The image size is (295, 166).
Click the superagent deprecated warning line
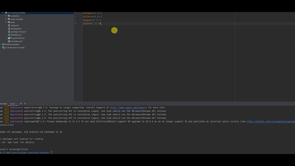coord(147,122)
